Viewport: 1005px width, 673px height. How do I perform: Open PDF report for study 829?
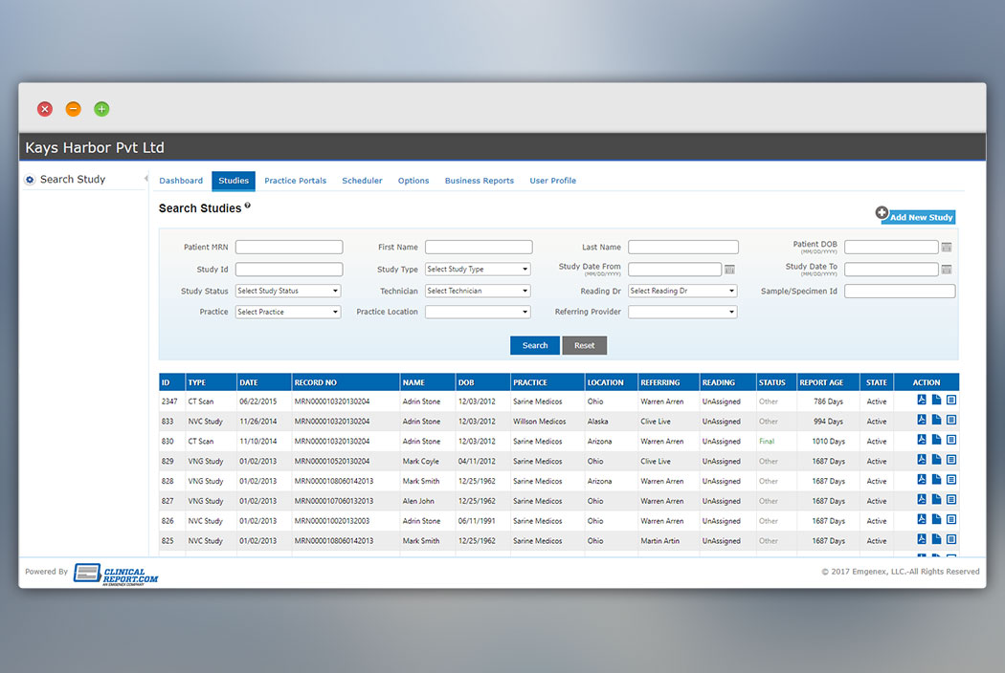point(922,460)
